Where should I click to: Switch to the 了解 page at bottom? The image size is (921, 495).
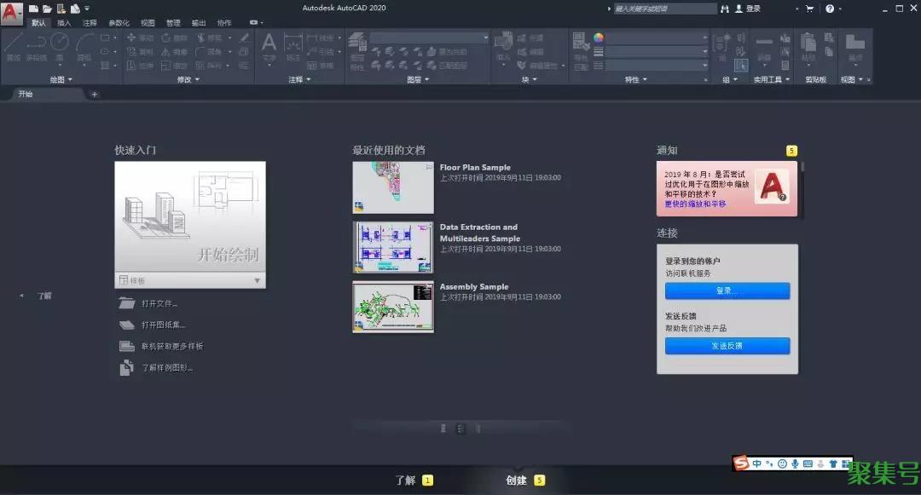pyautogui.click(x=406, y=481)
